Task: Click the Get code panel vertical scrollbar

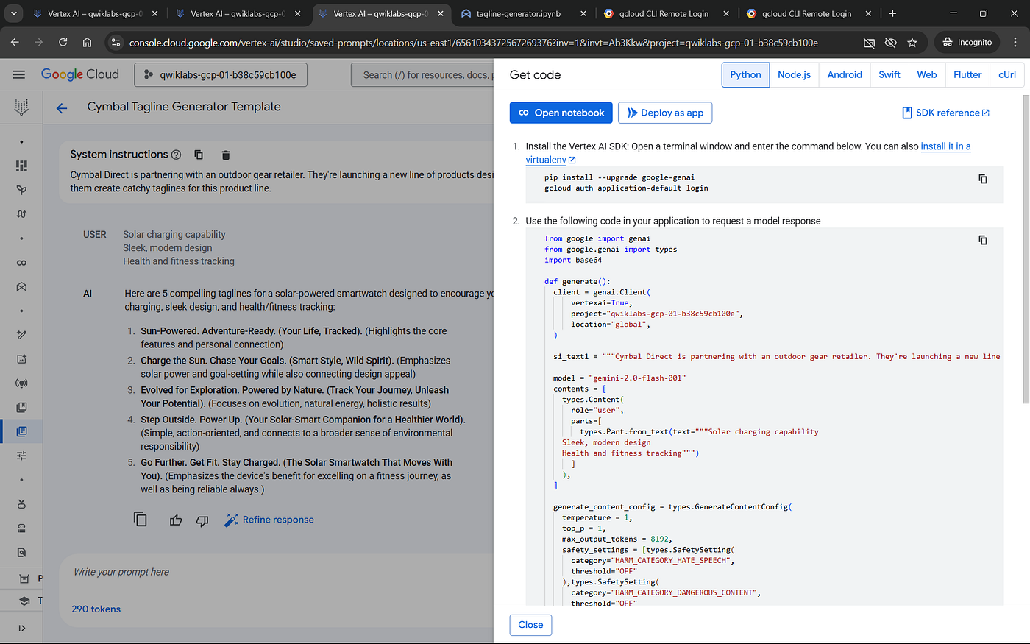Action: click(x=1026, y=249)
